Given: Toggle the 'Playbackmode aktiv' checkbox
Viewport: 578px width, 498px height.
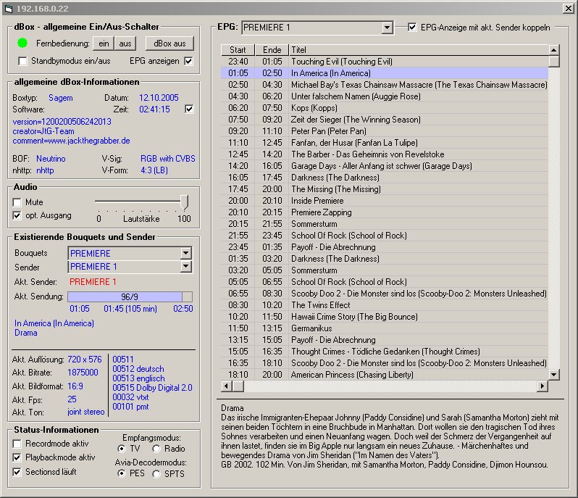Looking at the screenshot, I should pyautogui.click(x=17, y=457).
